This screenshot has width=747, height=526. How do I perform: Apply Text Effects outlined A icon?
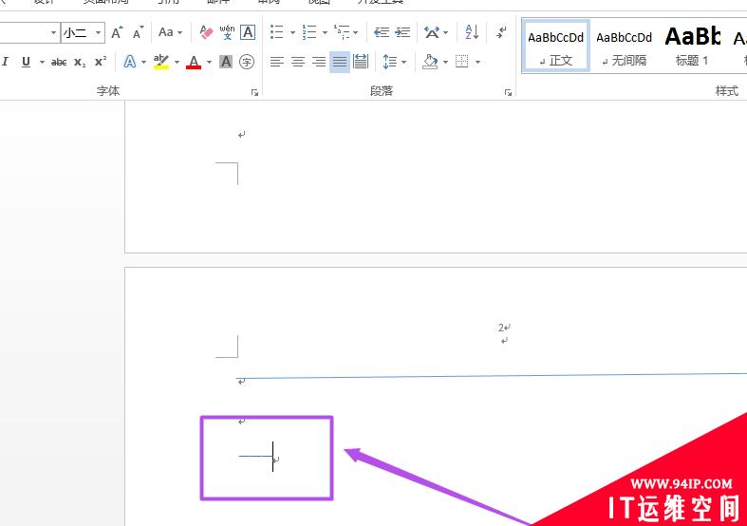[130, 62]
